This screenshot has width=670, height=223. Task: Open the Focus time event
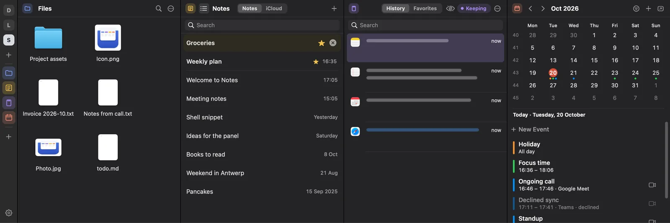586,166
